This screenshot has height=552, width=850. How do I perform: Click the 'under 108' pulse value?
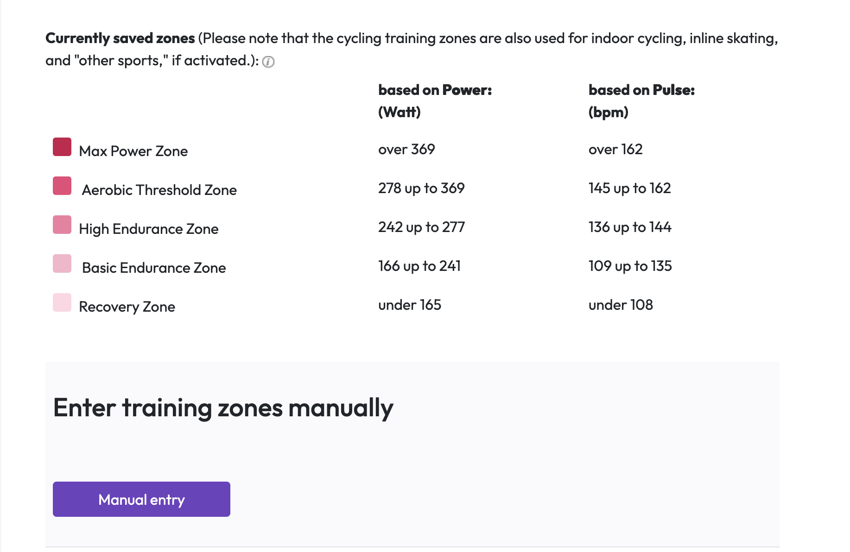[x=621, y=305]
